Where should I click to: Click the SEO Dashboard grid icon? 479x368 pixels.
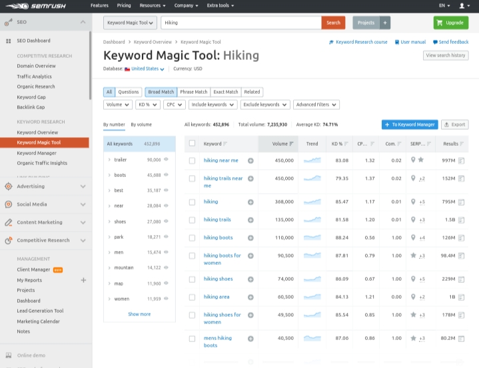point(9,41)
